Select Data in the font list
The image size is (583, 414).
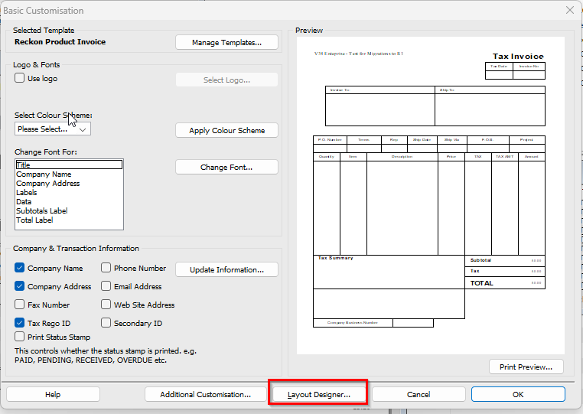(x=69, y=201)
